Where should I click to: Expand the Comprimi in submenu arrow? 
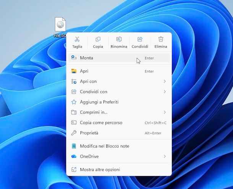pyautogui.click(x=165, y=112)
